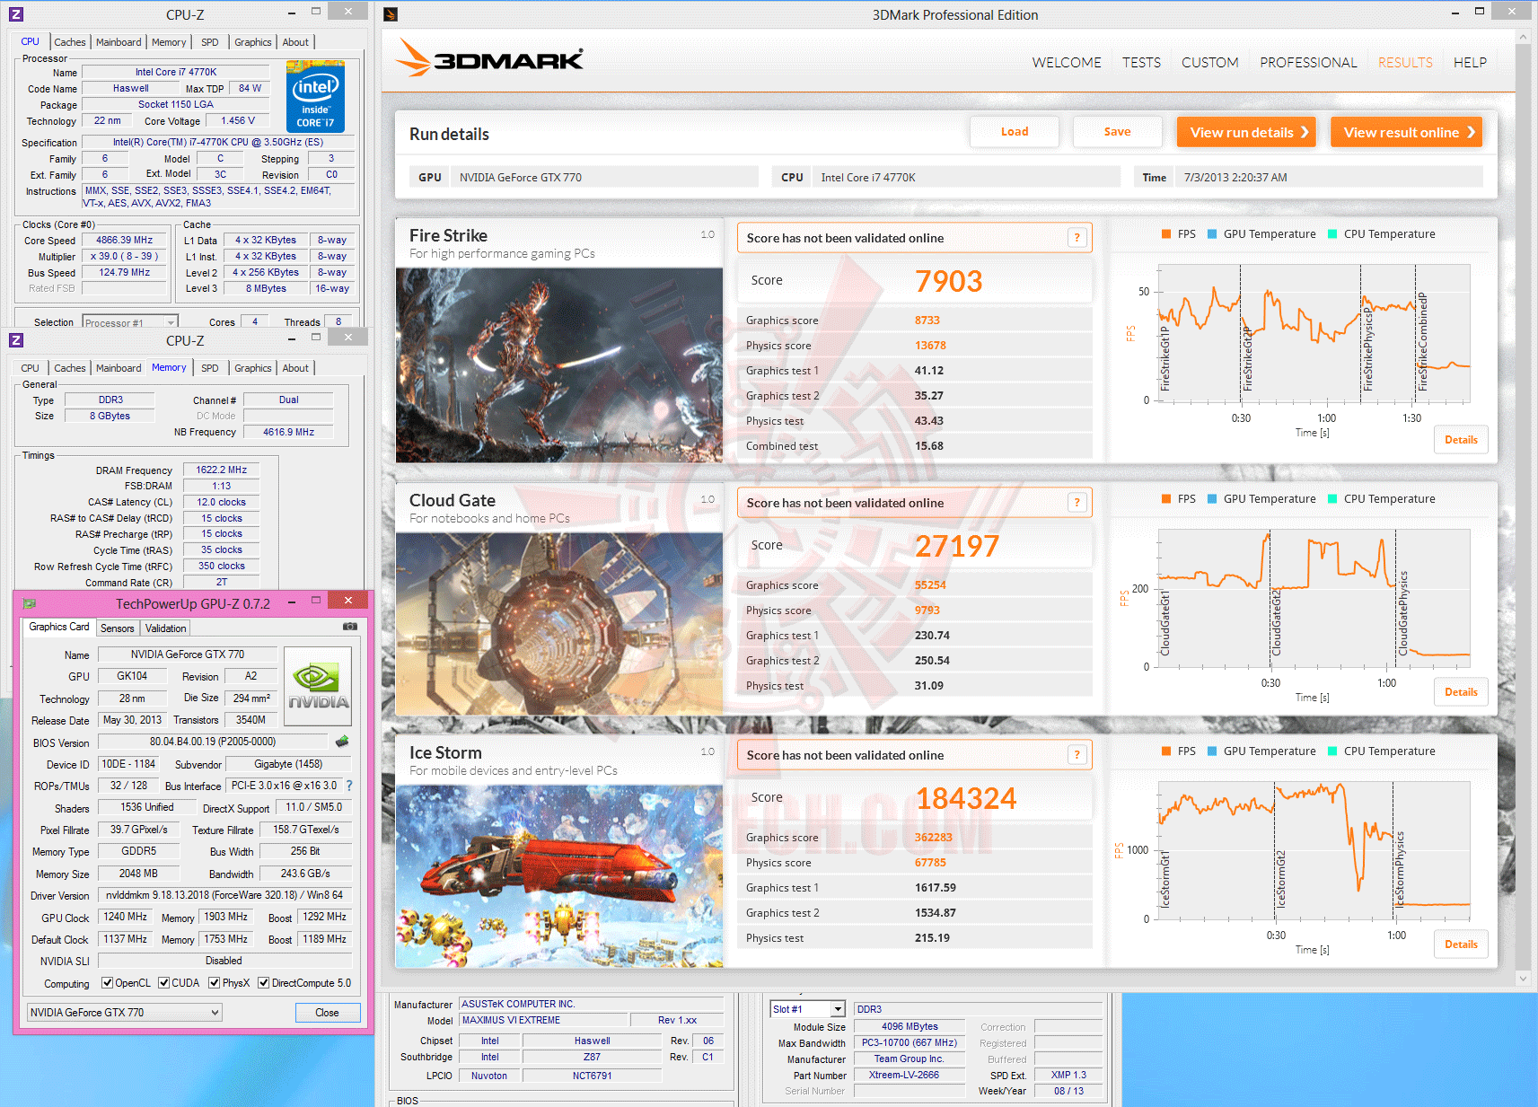Viewport: 1538px width, 1107px height.
Task: Click the View result online button
Action: coord(1406,132)
